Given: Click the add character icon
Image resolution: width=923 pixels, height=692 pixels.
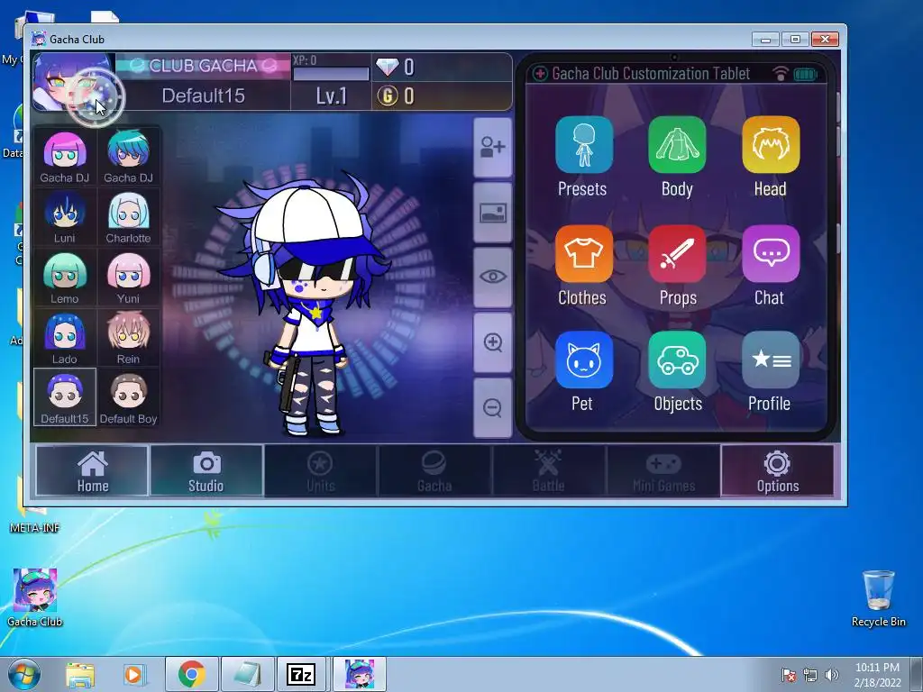Looking at the screenshot, I should pos(493,147).
